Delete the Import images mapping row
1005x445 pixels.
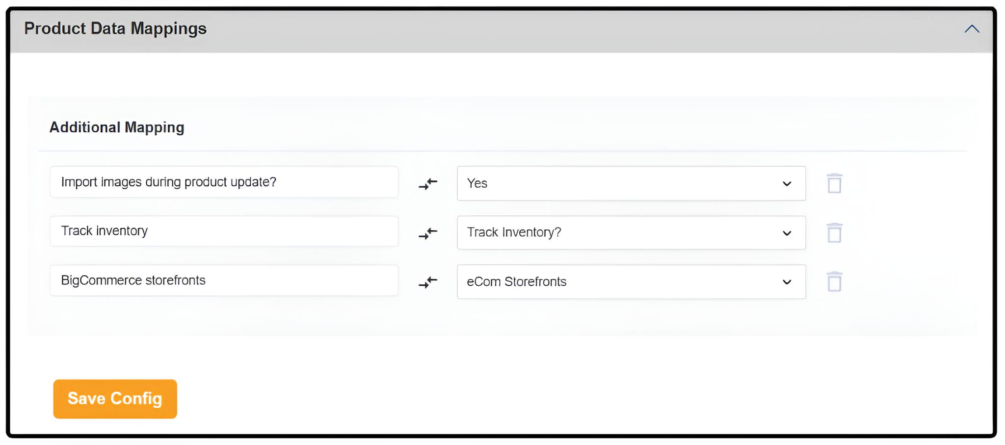coord(834,184)
